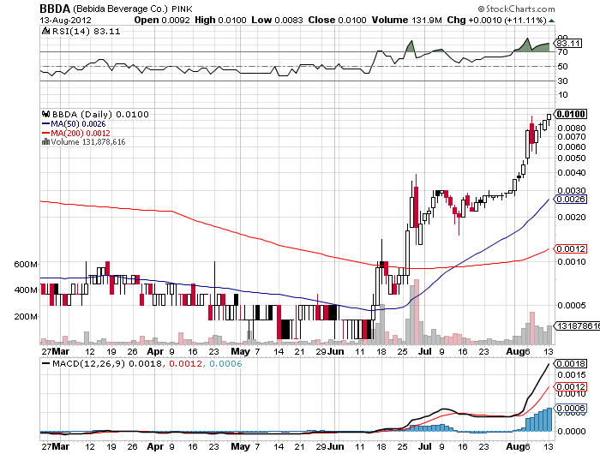Click the 0.0100 last price tag

point(571,114)
